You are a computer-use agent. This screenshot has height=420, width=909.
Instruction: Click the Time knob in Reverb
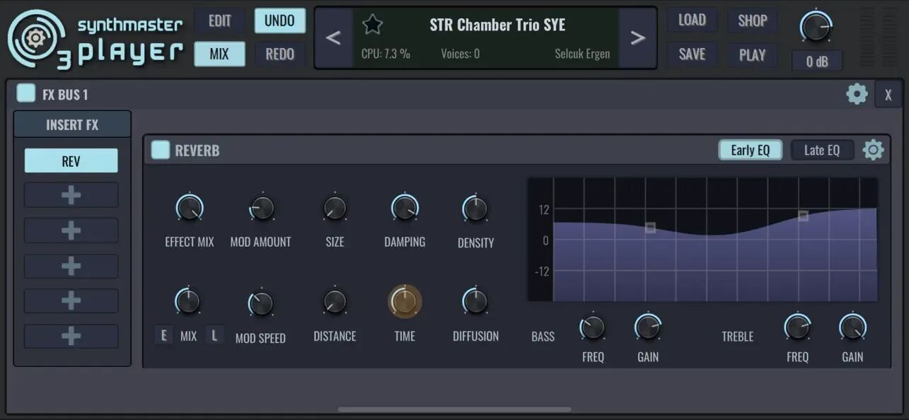404,301
